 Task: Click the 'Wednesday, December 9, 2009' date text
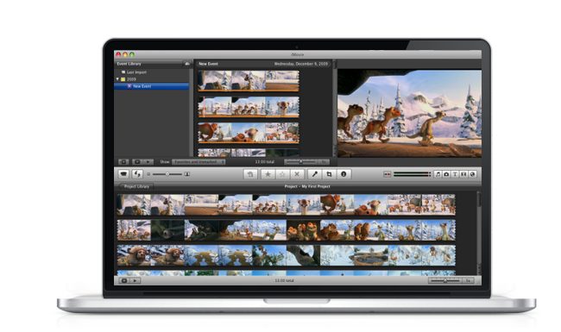tap(300, 64)
